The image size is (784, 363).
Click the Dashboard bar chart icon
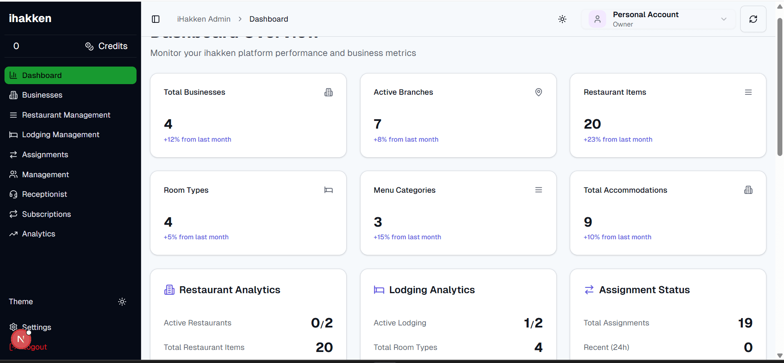(x=13, y=76)
